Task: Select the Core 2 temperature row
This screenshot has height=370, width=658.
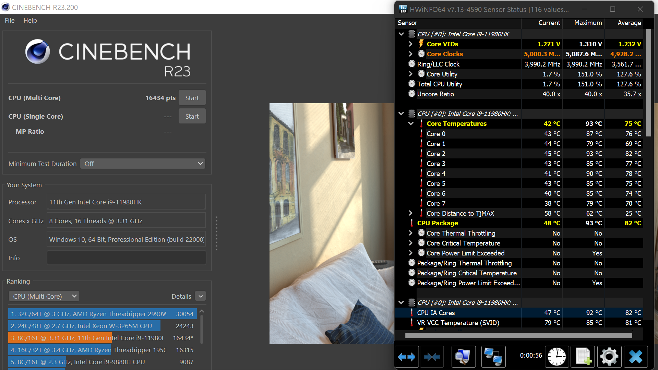Action: click(519, 153)
